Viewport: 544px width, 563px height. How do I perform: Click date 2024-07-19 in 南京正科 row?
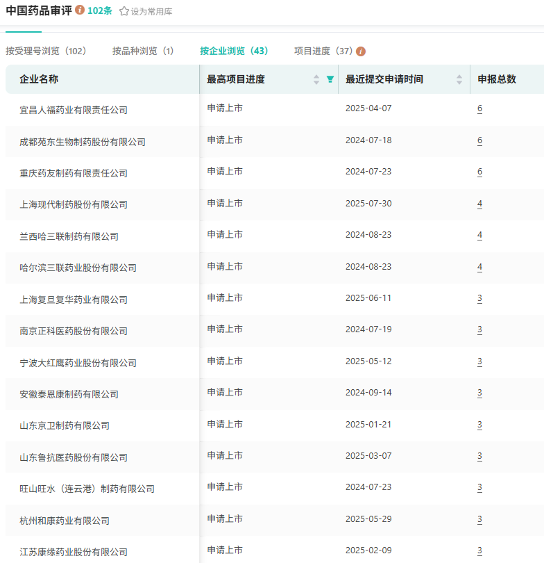[368, 329]
